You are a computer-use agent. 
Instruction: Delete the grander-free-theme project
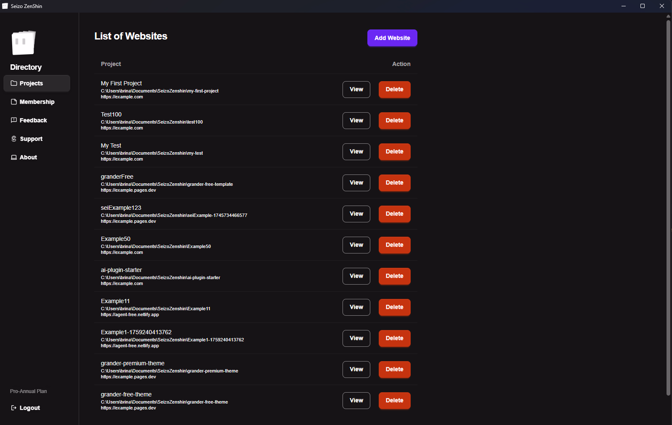[x=395, y=401]
